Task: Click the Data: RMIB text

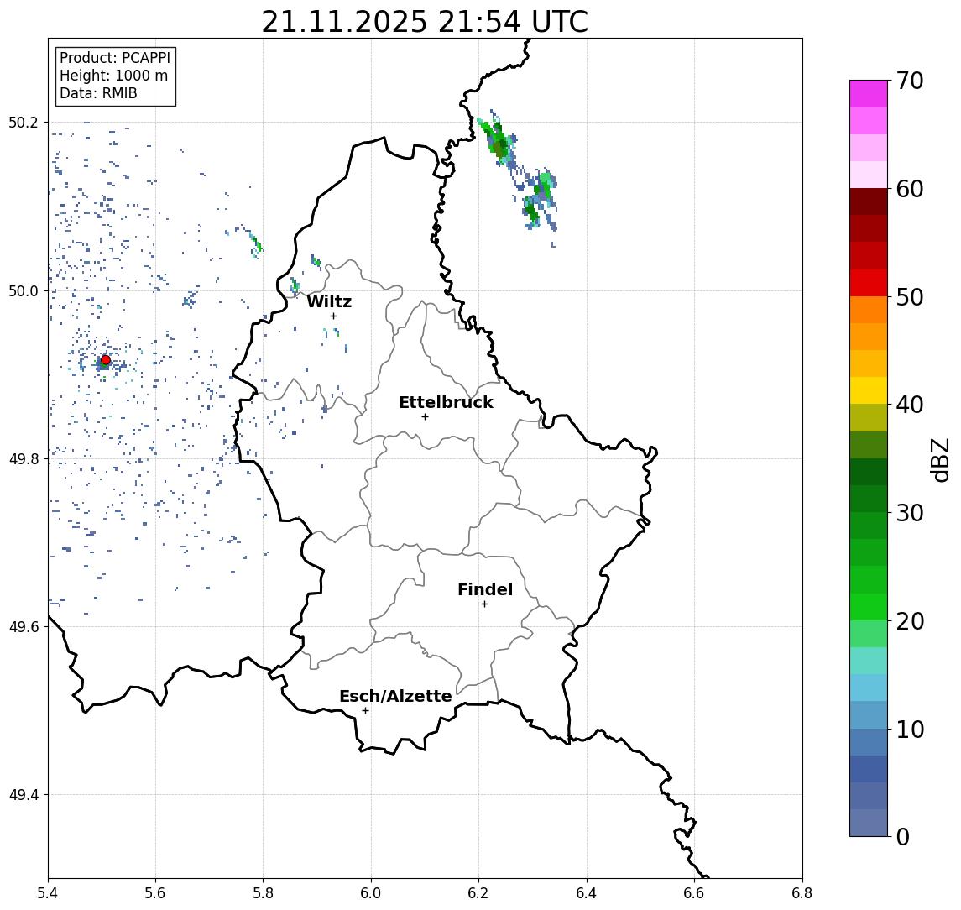Action: 98,93
